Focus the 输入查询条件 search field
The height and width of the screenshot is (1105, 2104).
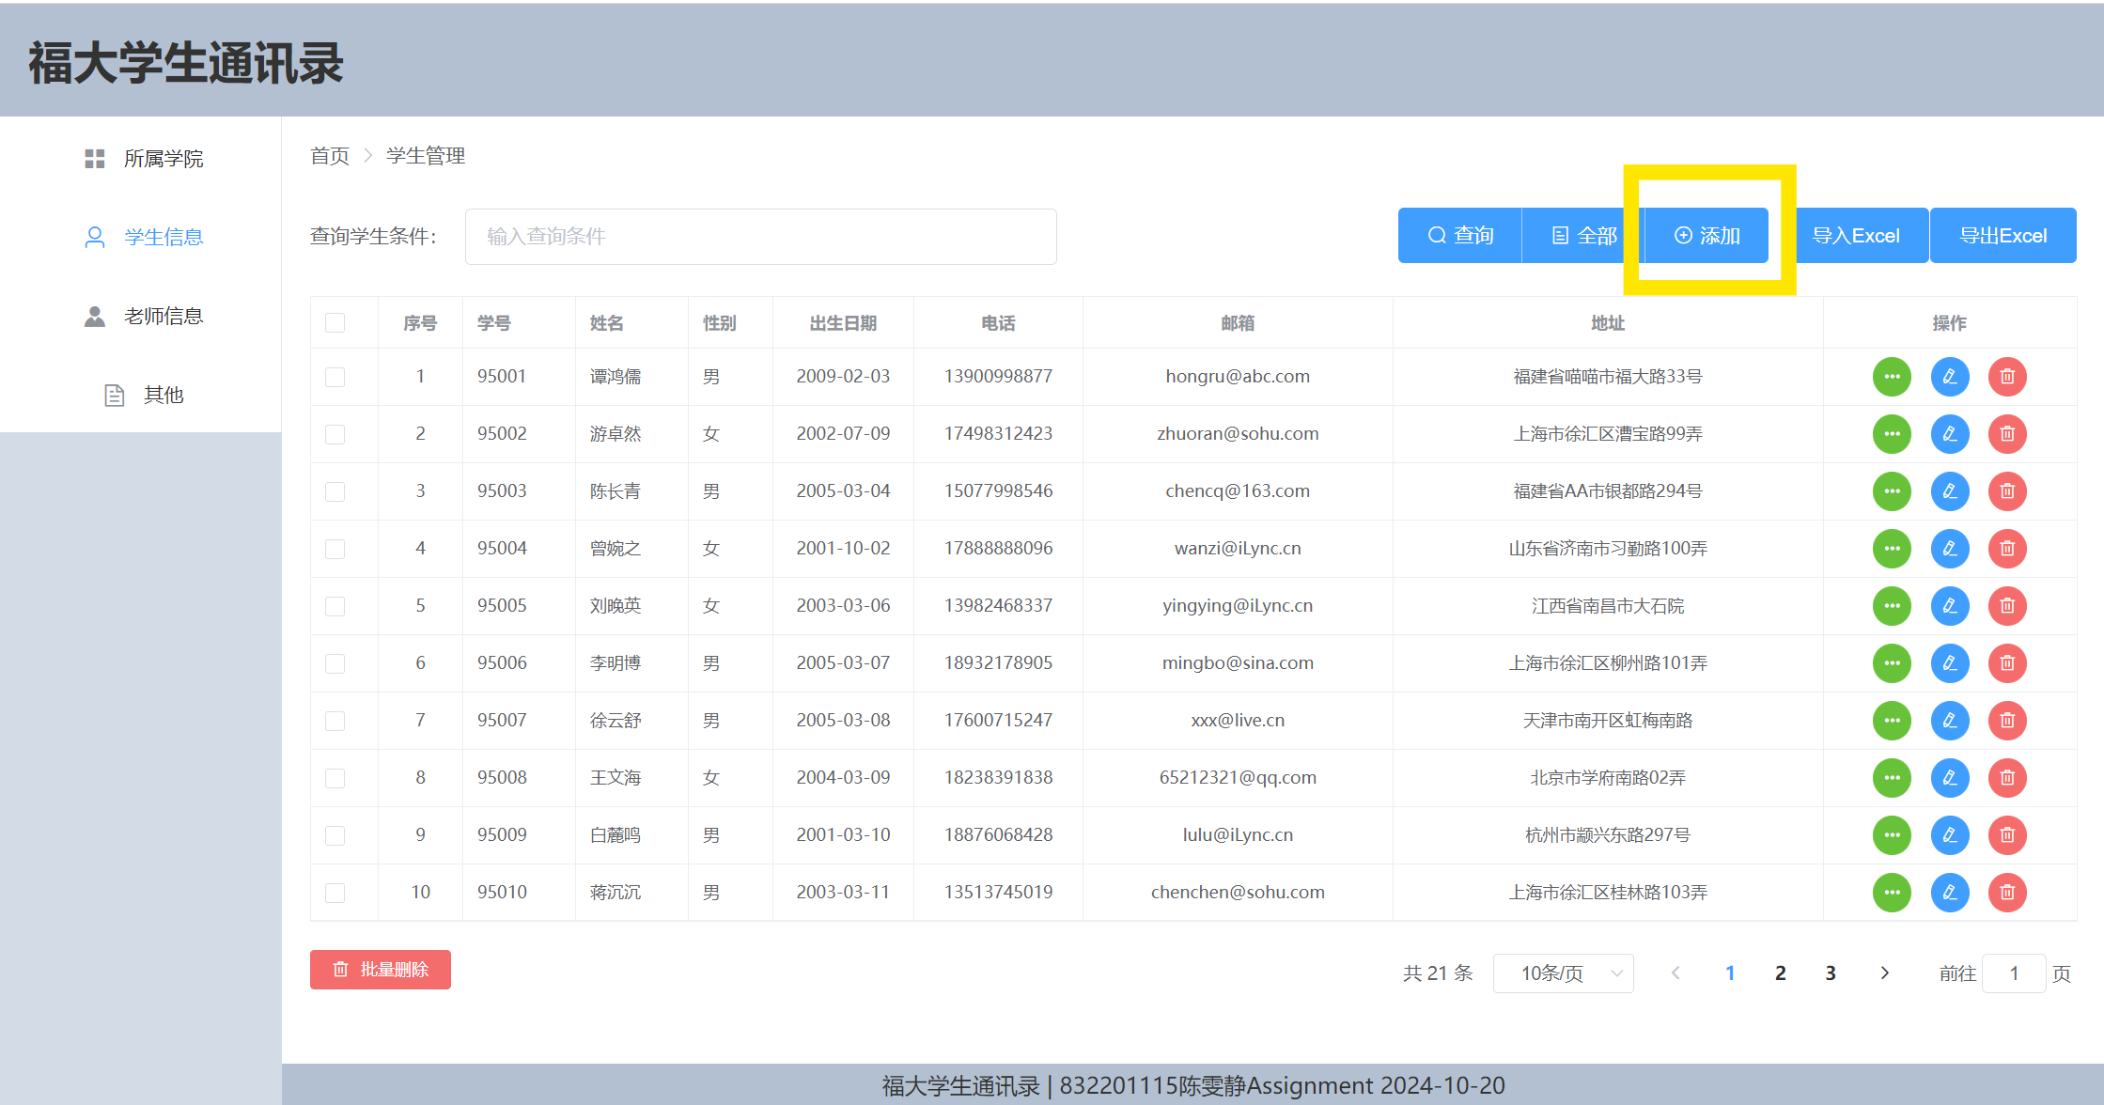point(760,237)
